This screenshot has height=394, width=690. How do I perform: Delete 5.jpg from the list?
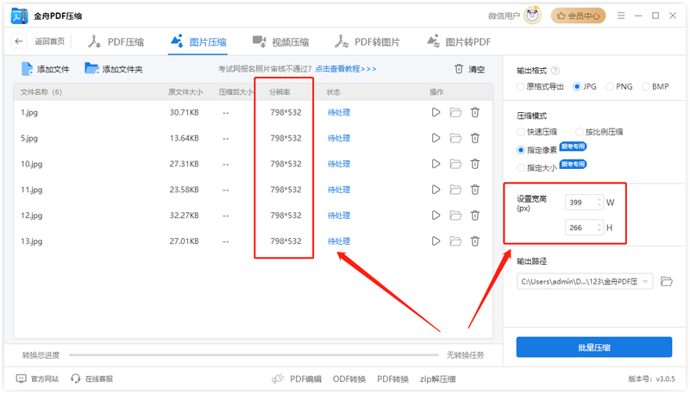point(475,138)
